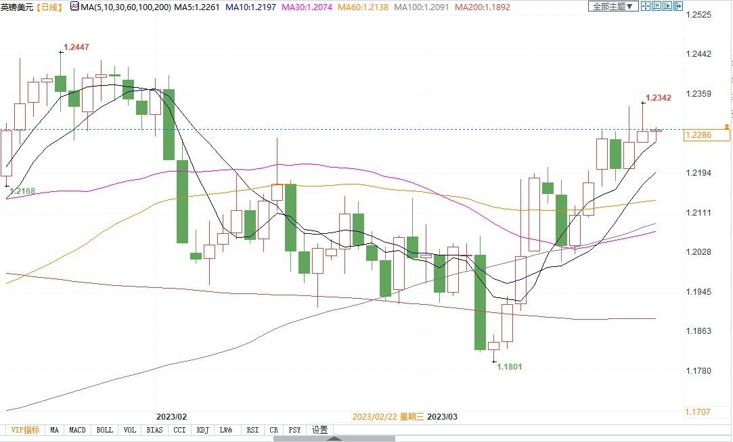Click the orange arrow above price tag
Screen dimensions: 733x442
pyautogui.click(x=726, y=126)
